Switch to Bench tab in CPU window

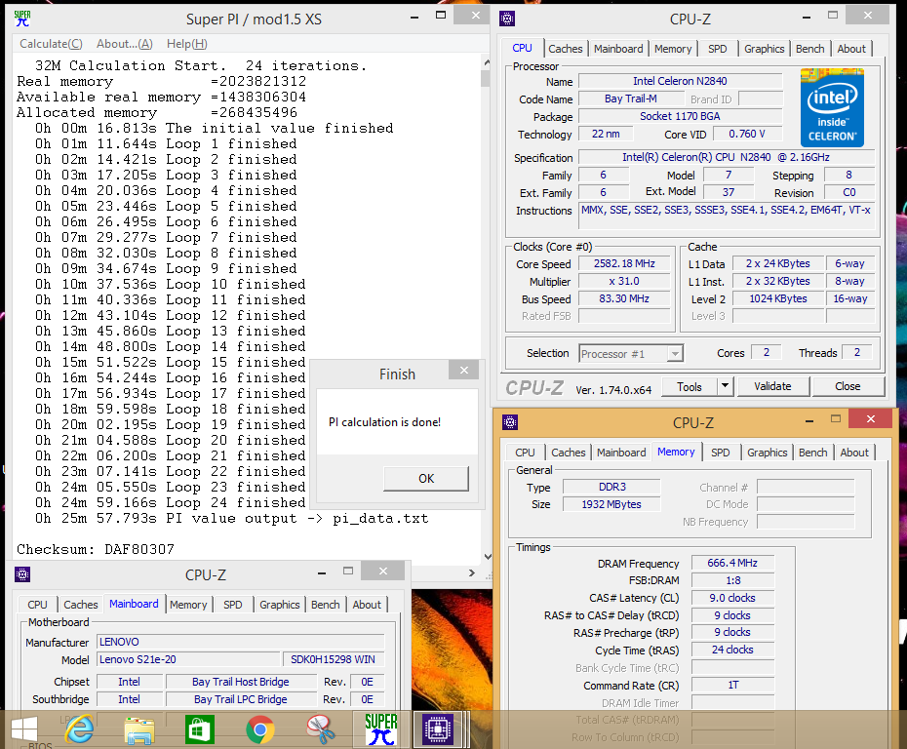pyautogui.click(x=809, y=49)
